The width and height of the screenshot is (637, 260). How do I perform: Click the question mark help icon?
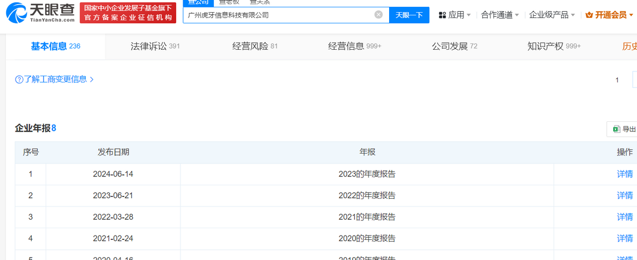tap(19, 79)
